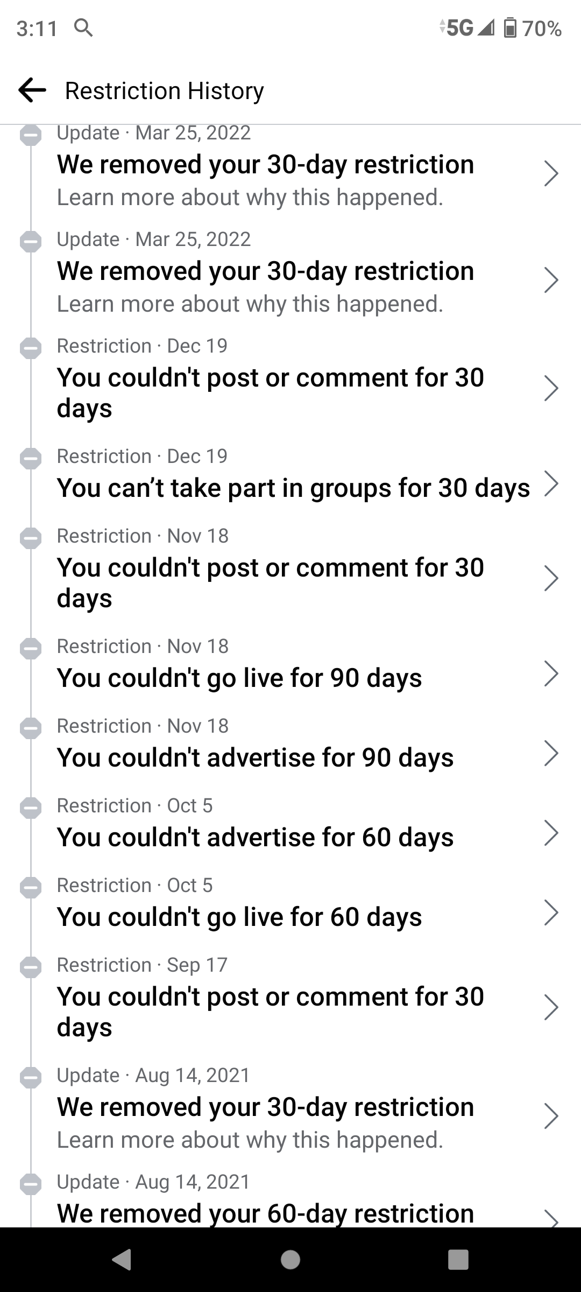Tap the timeline marker beside the Sep 17 restriction

click(31, 967)
